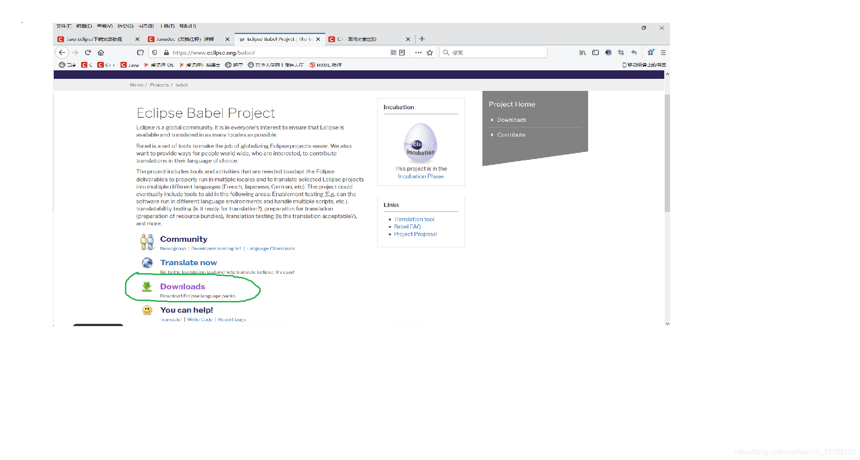The image size is (860, 460).
Task: Toggle reader view icon in address bar
Action: tap(402, 52)
